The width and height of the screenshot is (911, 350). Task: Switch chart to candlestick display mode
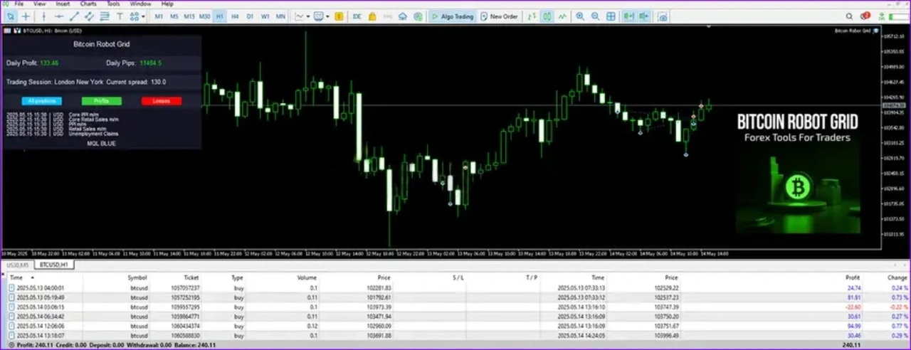point(546,16)
